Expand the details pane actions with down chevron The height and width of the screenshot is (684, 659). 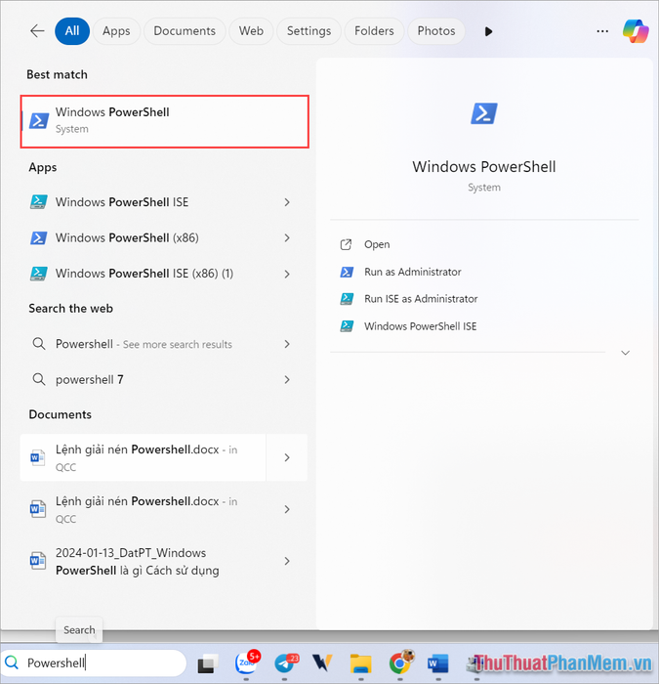626,353
